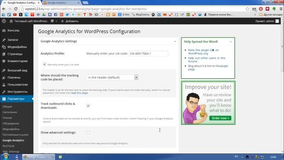
Task: Click the 'Improve your site!' banner image
Action: pyautogui.click(x=208, y=103)
